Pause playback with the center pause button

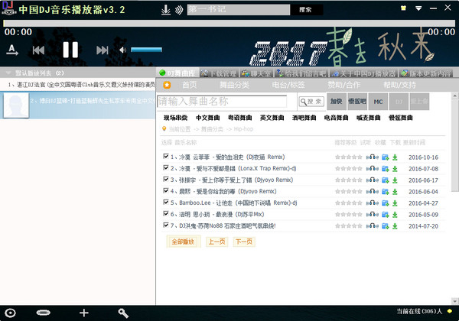click(70, 50)
